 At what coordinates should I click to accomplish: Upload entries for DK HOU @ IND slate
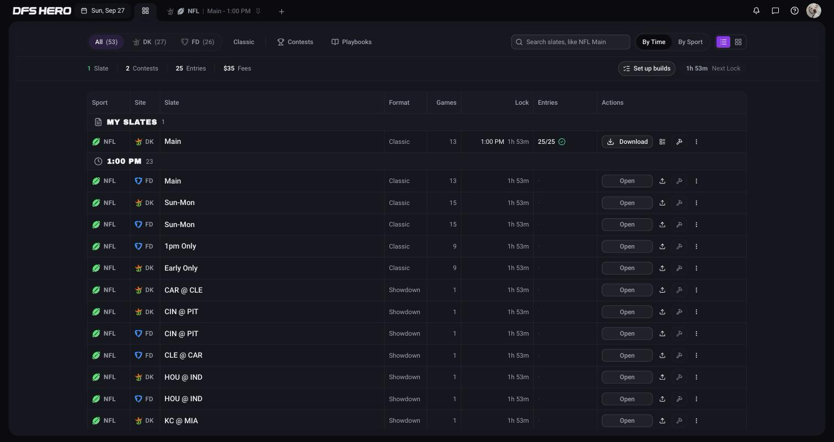coord(662,377)
